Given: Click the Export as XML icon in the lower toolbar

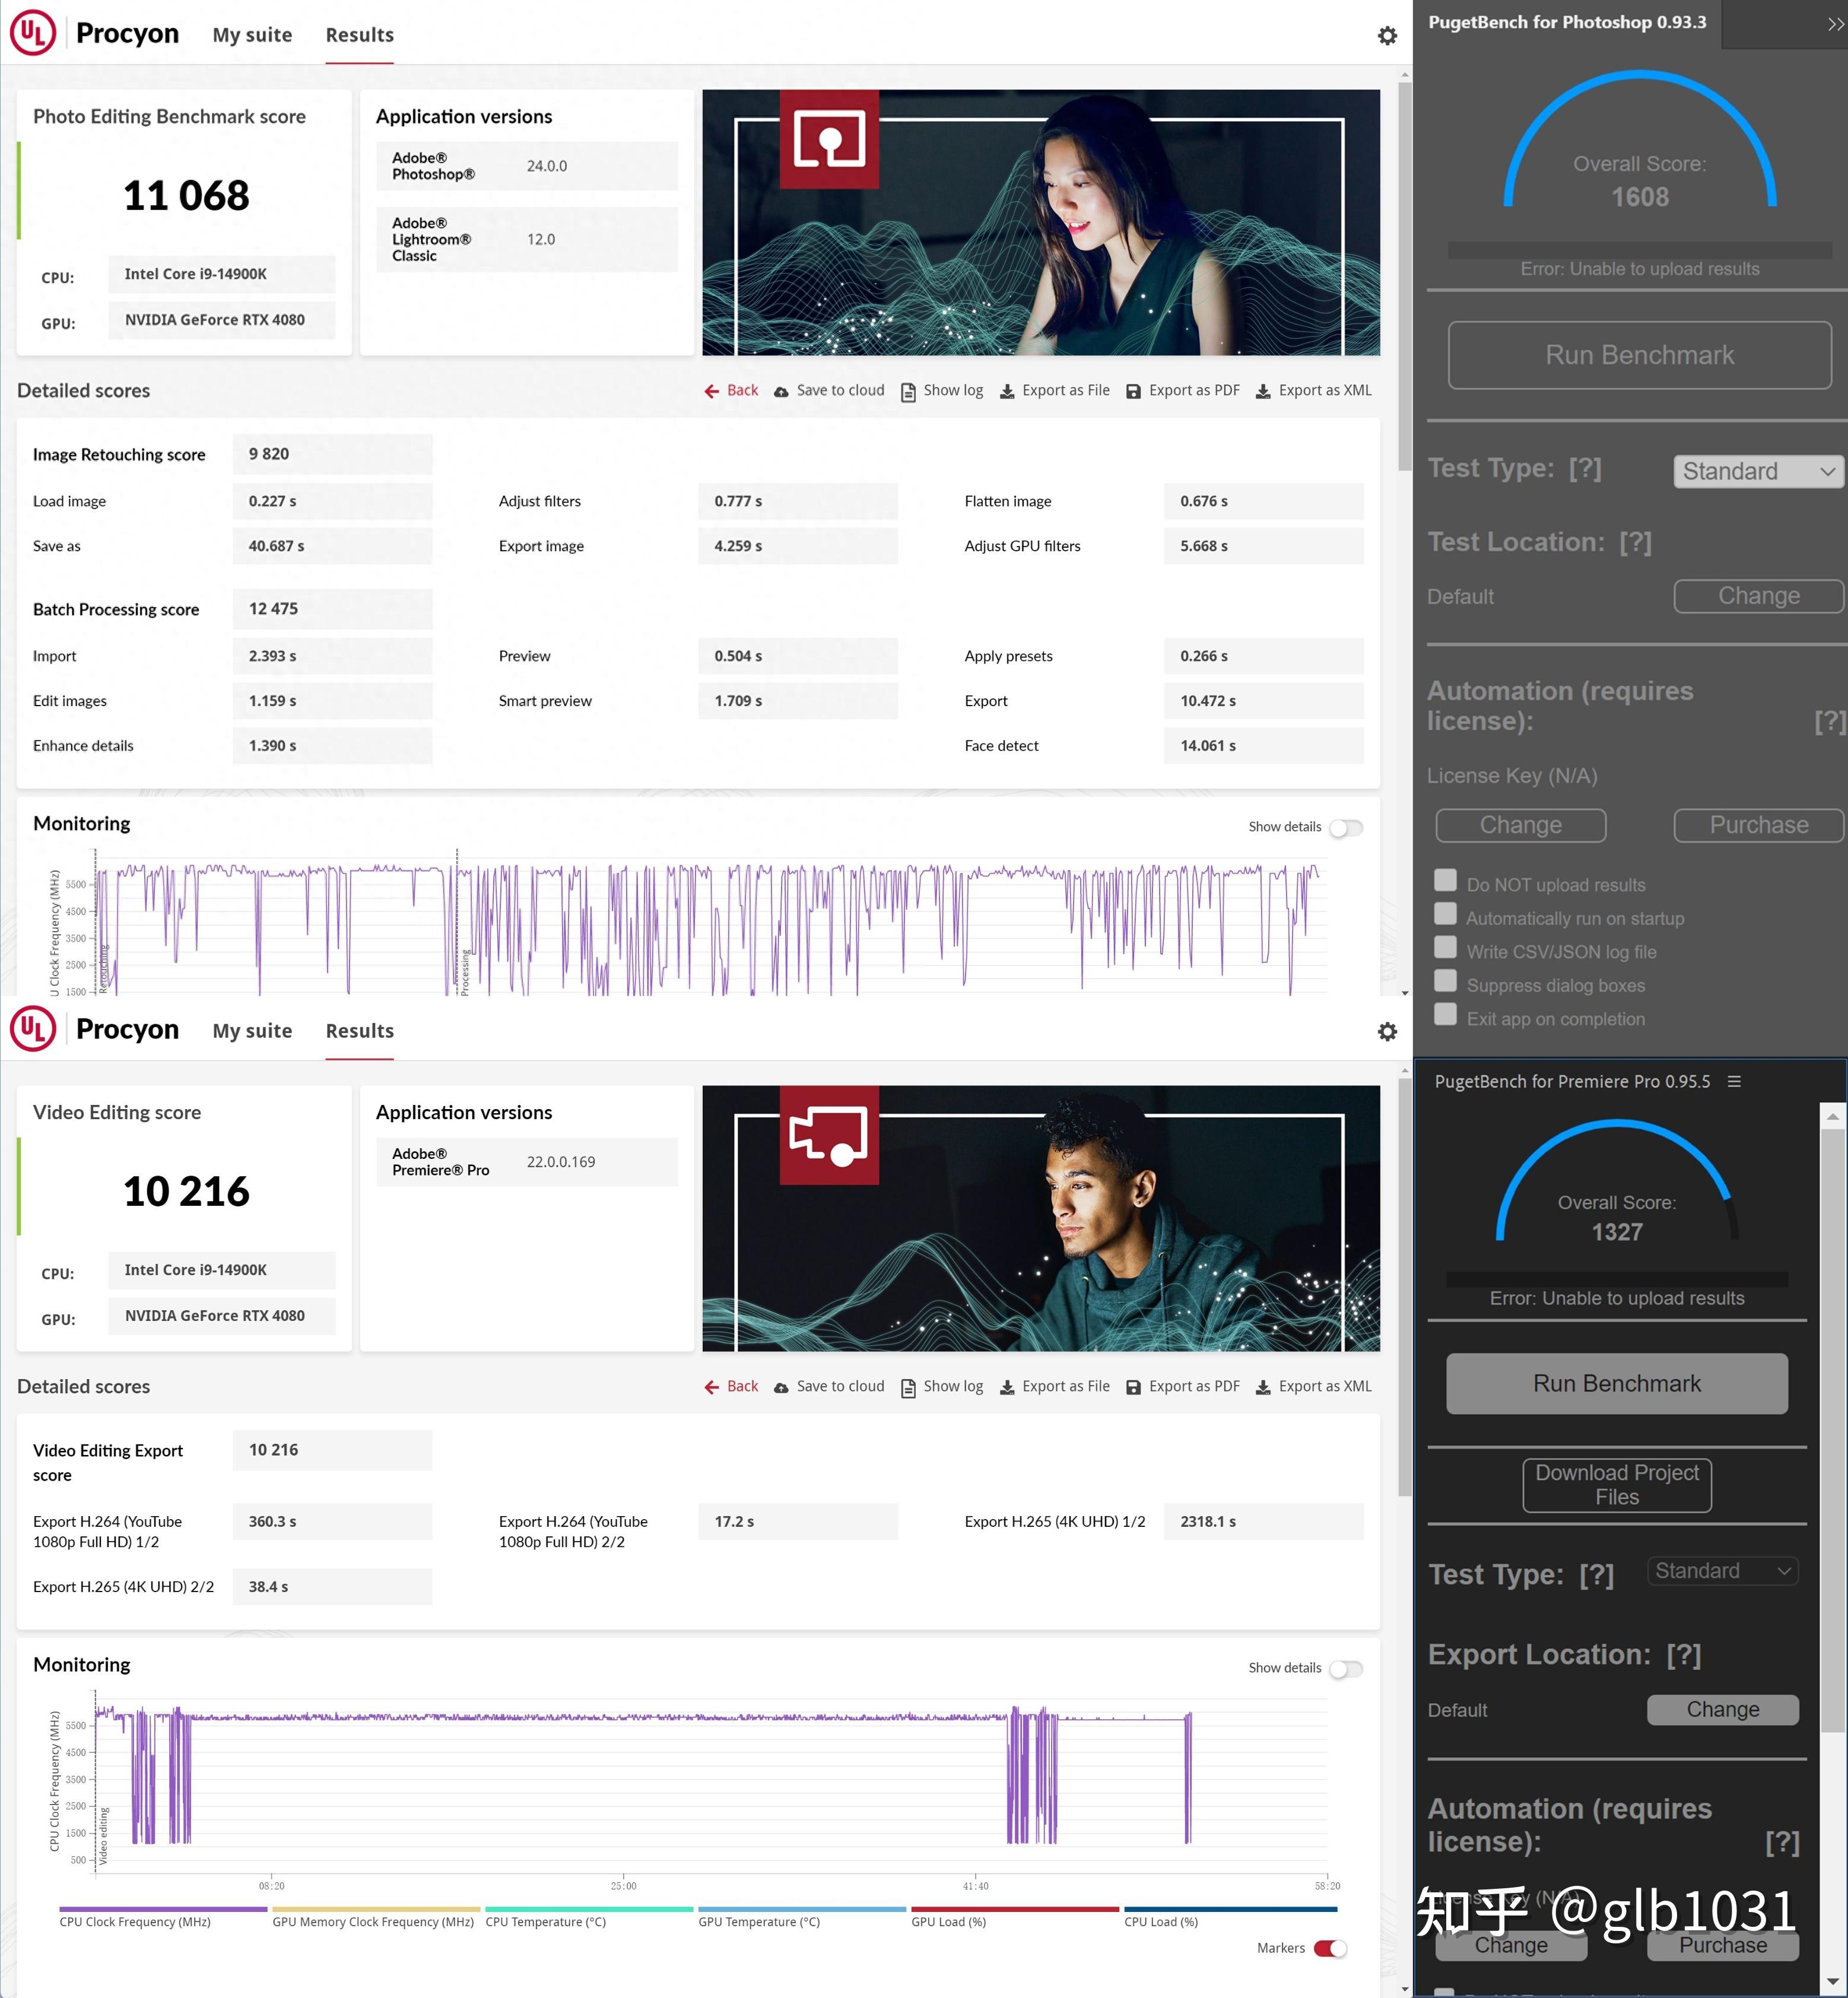Looking at the screenshot, I should point(1263,1387).
